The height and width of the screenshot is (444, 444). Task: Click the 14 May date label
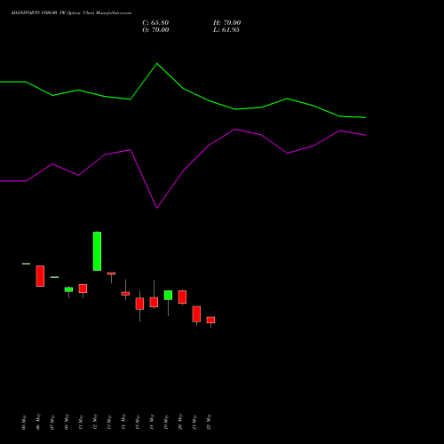[123, 423]
